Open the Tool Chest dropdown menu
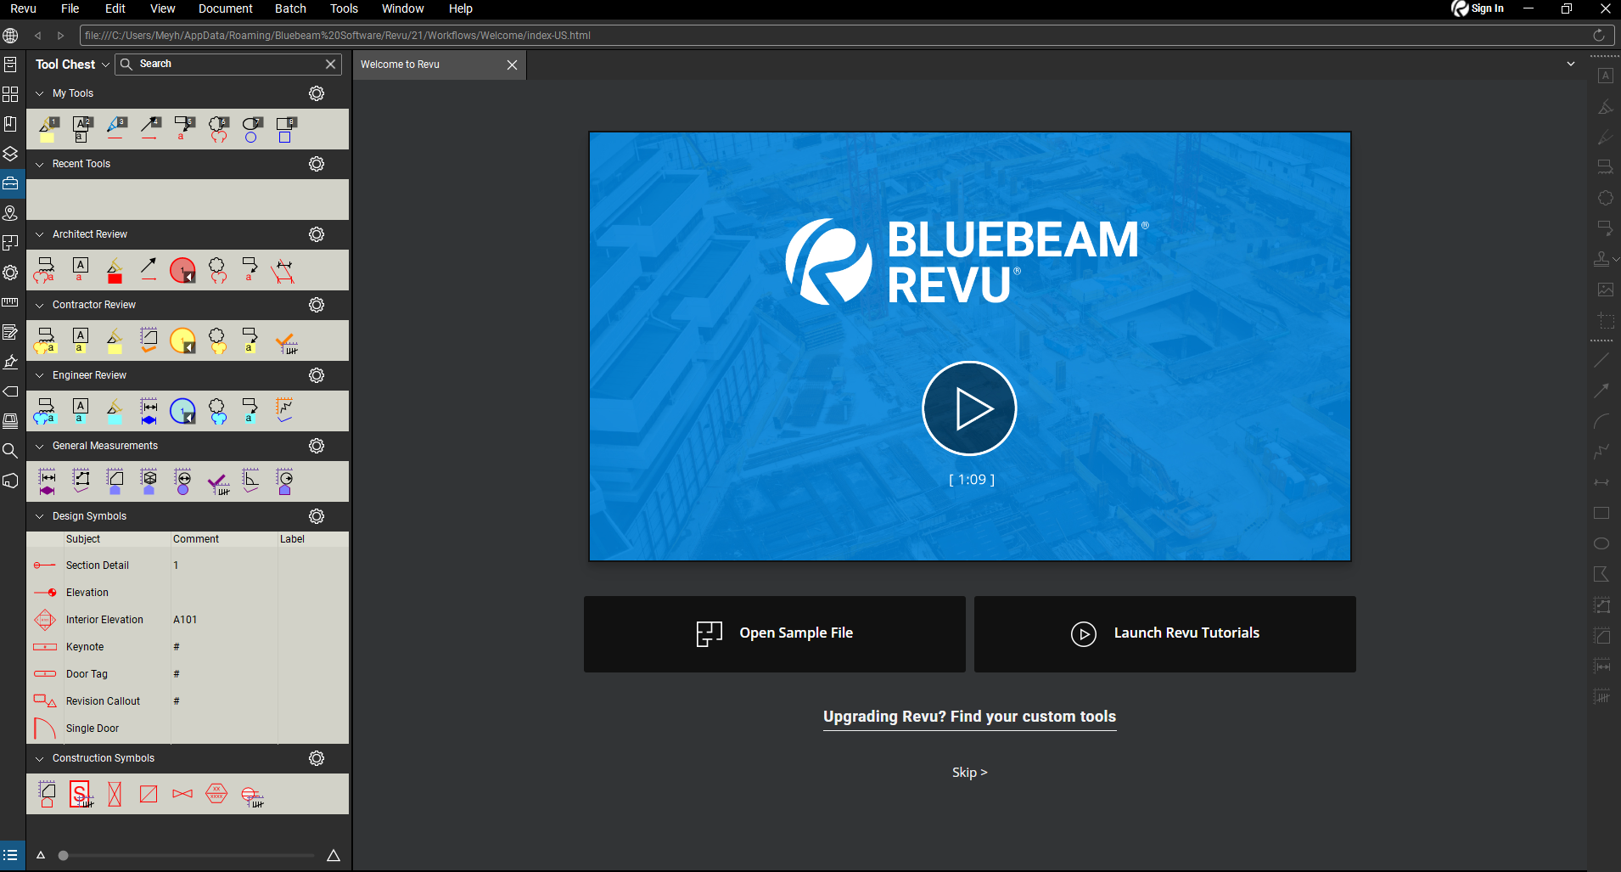The width and height of the screenshot is (1621, 872). pos(104,64)
